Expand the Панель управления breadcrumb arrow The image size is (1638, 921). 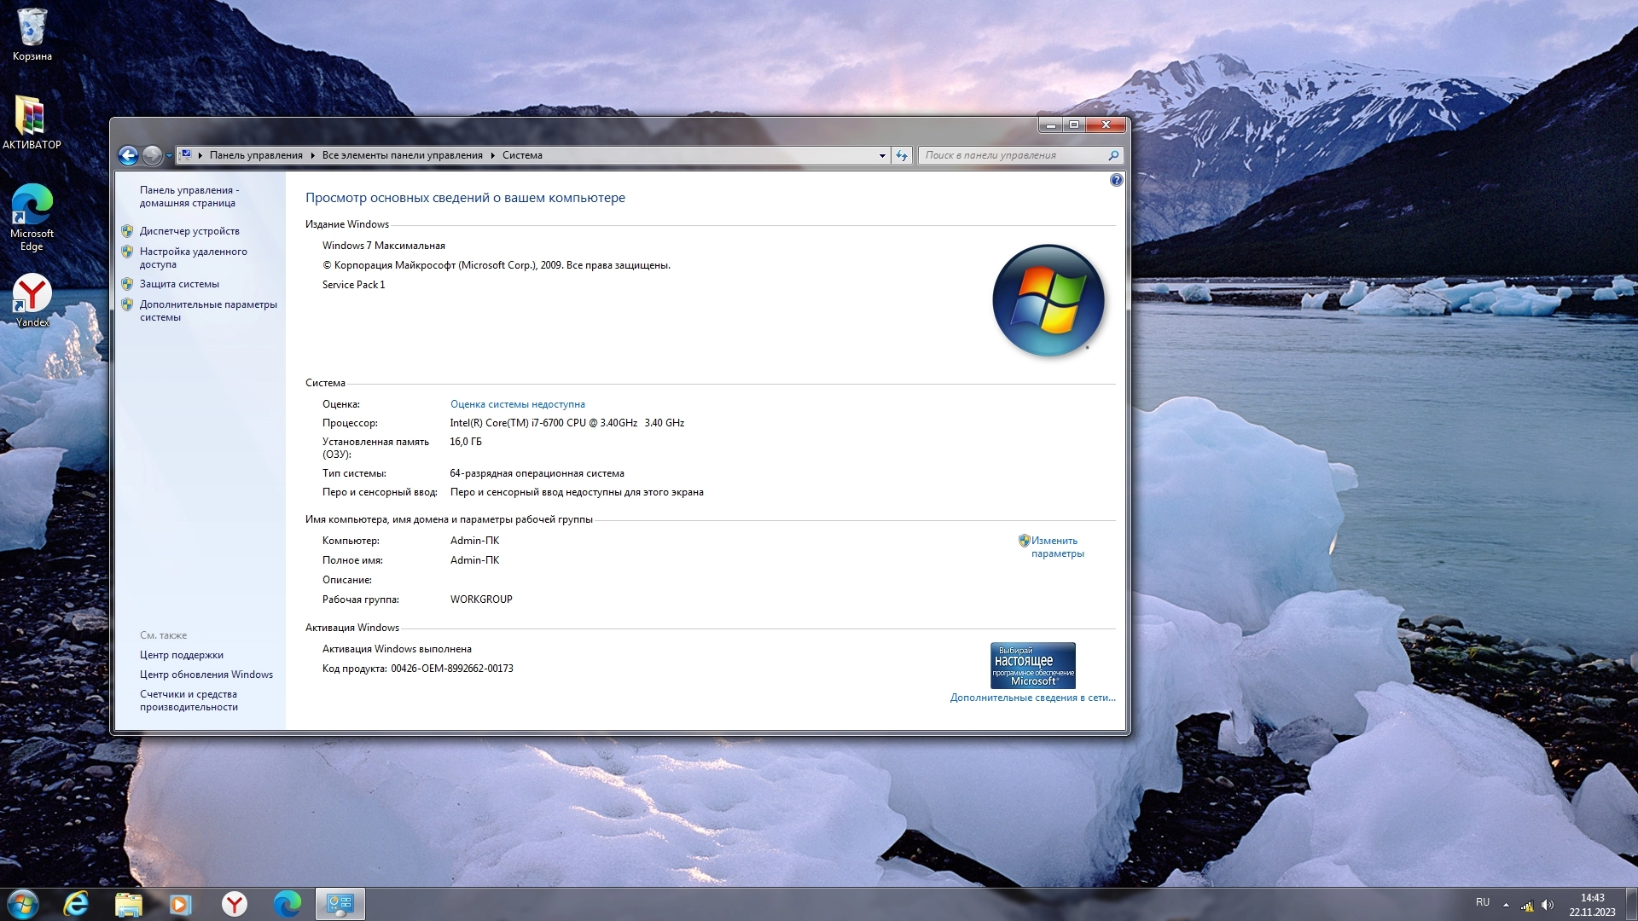tap(311, 155)
